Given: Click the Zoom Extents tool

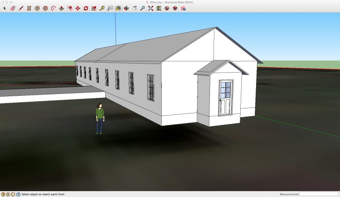Looking at the screenshot, I should click(x=151, y=9).
